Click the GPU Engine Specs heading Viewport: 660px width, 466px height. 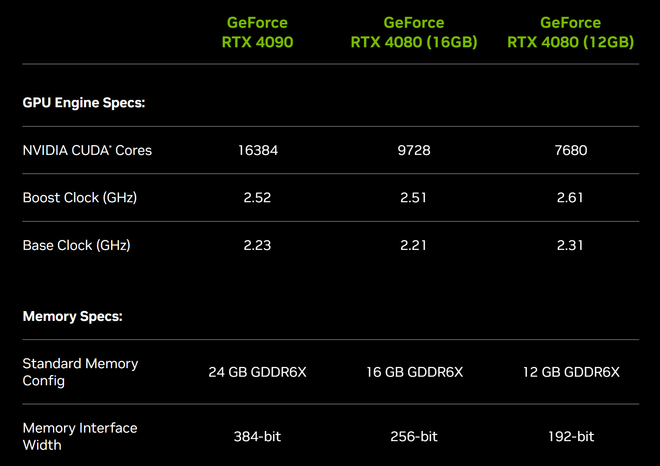pyautogui.click(x=84, y=103)
